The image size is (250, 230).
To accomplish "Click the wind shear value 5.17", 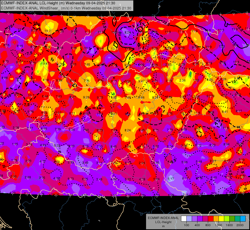I will pyautogui.click(x=171, y=179).
